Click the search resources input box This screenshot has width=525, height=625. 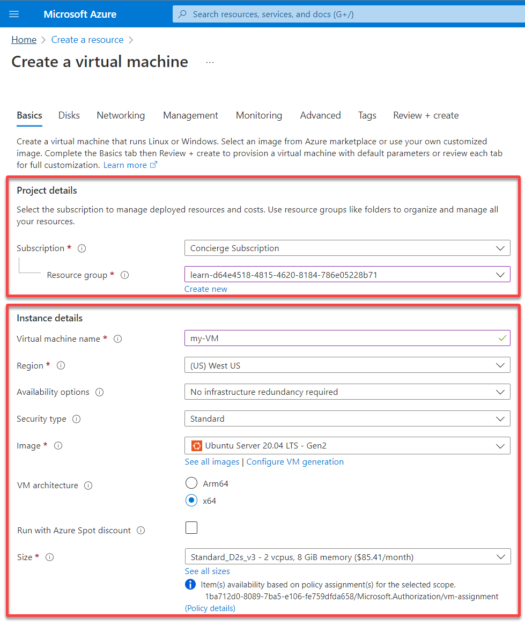349,14
